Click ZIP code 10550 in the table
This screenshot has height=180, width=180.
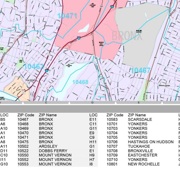point(23,155)
